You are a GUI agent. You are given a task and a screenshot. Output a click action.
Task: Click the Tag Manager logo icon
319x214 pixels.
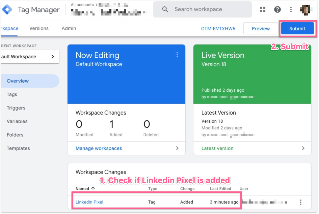tap(7, 9)
